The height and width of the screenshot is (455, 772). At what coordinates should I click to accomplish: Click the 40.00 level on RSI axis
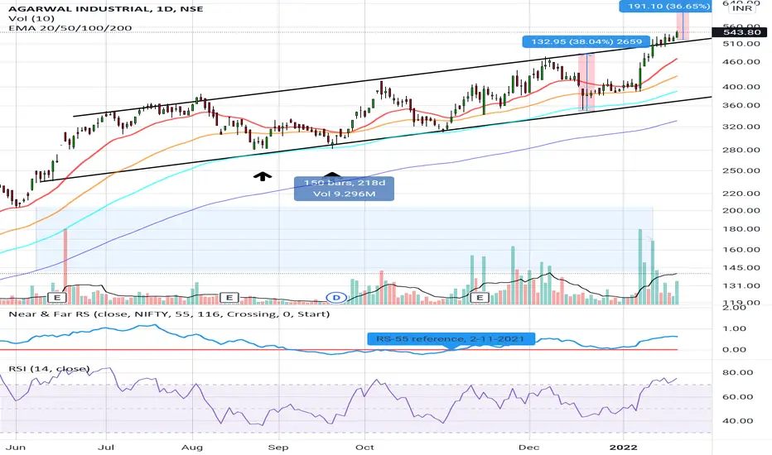(738, 421)
